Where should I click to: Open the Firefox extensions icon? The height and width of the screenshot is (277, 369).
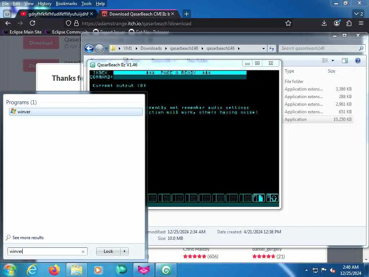click(x=349, y=23)
